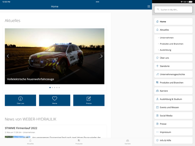Click the Über uns blue tile button
The image size is (195, 146).
tap(20, 100)
